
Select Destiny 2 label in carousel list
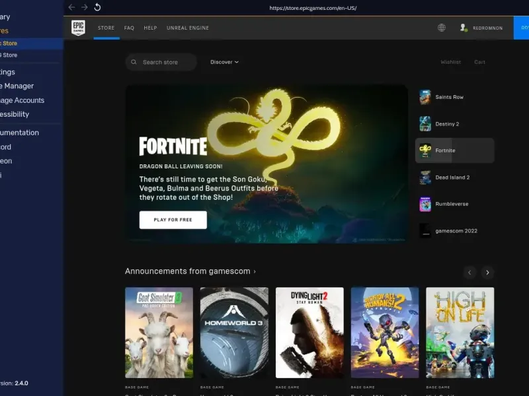tap(447, 124)
